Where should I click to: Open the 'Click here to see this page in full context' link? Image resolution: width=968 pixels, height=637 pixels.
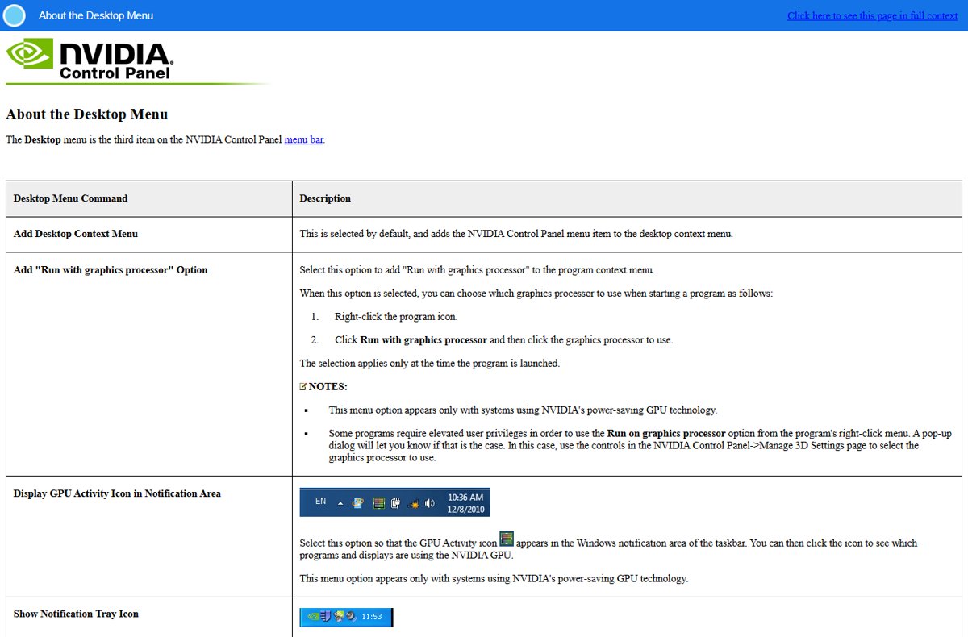click(872, 15)
